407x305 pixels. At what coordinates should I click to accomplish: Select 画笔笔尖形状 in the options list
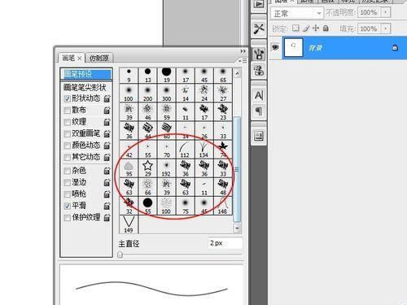click(x=85, y=87)
